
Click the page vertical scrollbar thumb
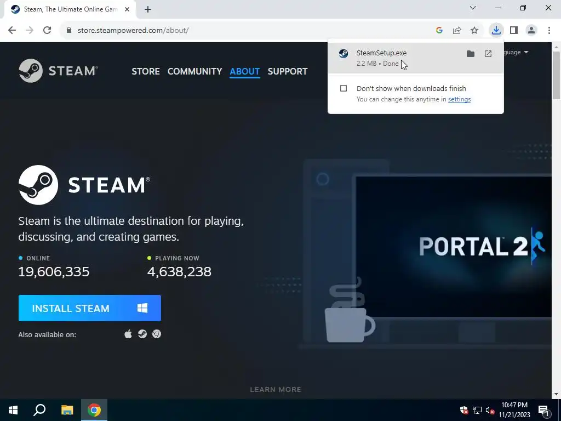pyautogui.click(x=556, y=75)
